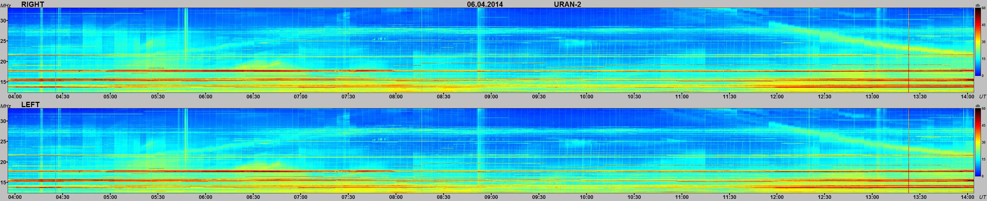
Task: Click the 30 MHz tick on LEFT panel
Action: (x=4, y=121)
